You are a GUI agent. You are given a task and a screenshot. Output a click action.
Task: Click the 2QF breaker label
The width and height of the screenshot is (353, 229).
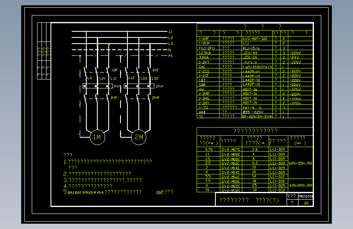point(156,70)
